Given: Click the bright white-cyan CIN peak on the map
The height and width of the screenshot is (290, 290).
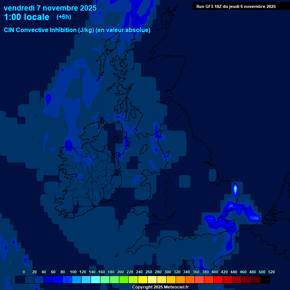Looking at the screenshot, I should pyautogui.click(x=235, y=189).
